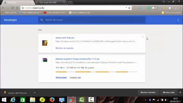Screen dimensions: 183x103
Task: Click the rar archive file icon
Action: tap(45, 60)
